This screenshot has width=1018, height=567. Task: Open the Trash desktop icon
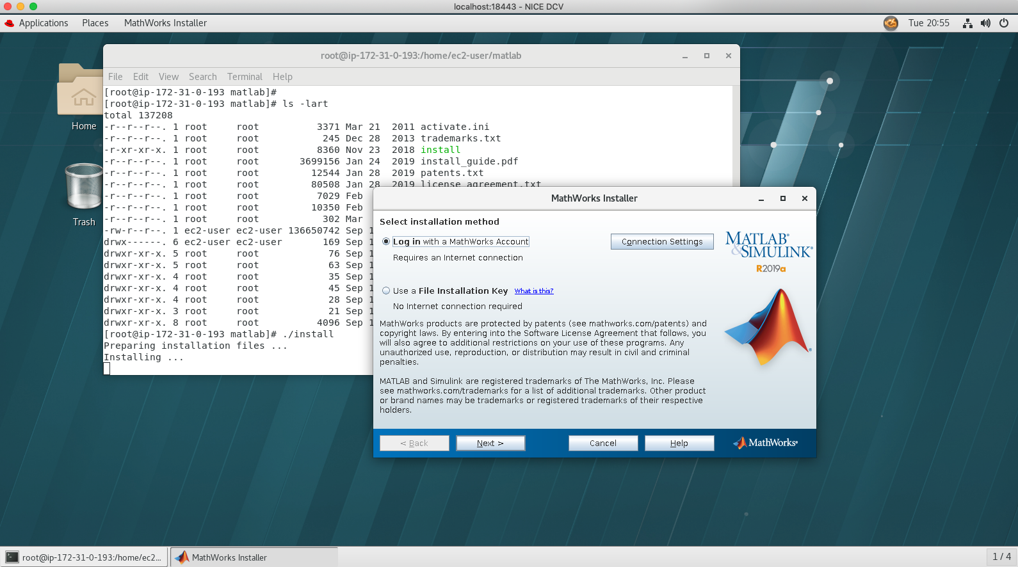pos(84,195)
